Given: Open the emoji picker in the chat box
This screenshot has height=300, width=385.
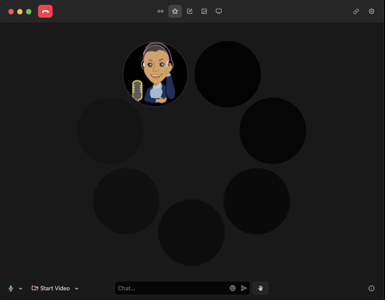Looking at the screenshot, I should tap(233, 288).
